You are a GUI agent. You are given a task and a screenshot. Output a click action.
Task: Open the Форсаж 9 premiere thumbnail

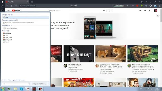click(x=79, y=82)
